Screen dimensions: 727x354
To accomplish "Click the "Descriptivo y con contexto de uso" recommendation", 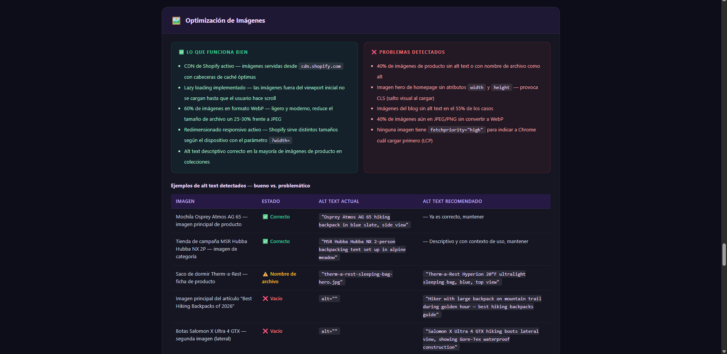I will point(476,242).
